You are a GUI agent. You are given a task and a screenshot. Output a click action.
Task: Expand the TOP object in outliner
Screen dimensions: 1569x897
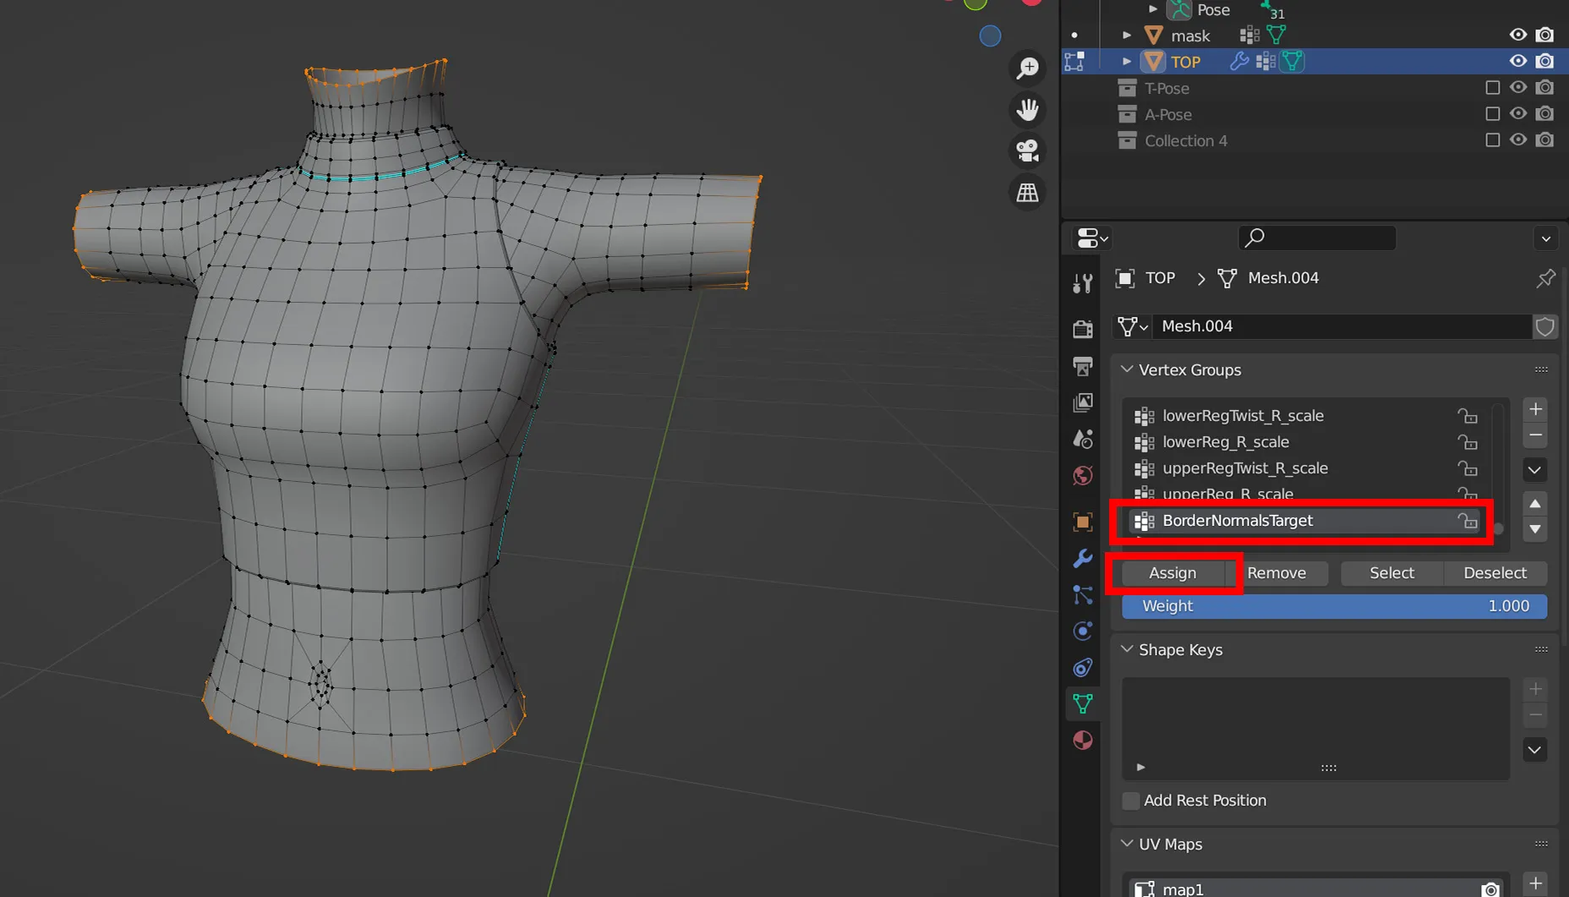(x=1127, y=62)
